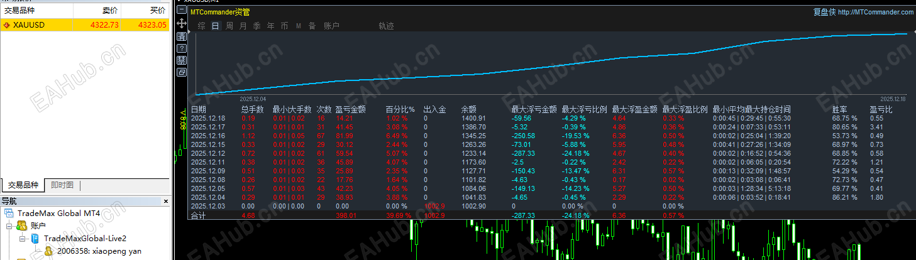This screenshot has width=916, height=260.
Task: Switch to the 币 currency tab
Action: click(x=285, y=26)
